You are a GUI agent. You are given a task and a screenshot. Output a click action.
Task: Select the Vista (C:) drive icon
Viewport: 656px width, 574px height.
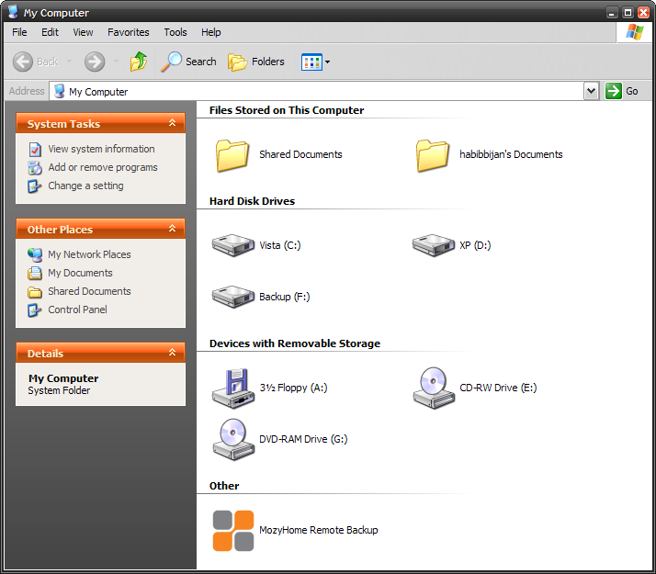click(233, 245)
